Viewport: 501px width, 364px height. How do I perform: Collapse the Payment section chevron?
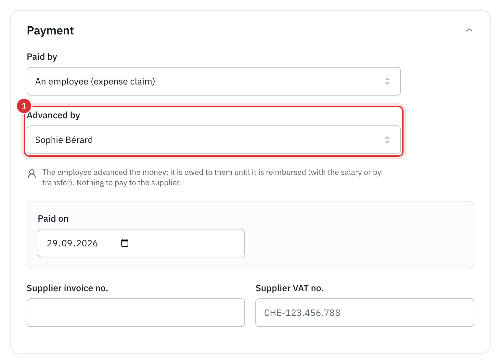(469, 30)
